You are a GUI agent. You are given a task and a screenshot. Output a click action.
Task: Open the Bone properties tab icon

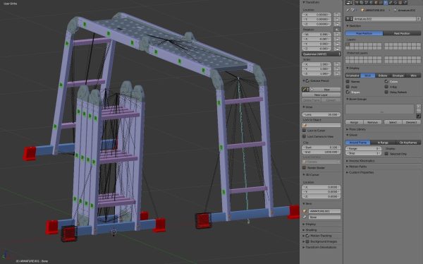tap(391, 3)
